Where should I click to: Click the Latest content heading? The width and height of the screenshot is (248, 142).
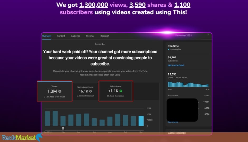tap(177, 133)
